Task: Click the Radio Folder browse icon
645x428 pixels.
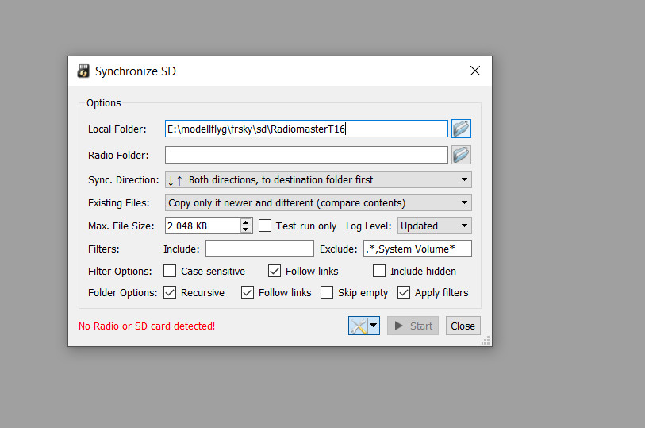Action: tap(461, 155)
